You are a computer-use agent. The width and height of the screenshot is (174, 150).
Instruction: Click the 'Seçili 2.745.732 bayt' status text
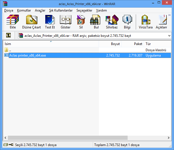pos(36,145)
